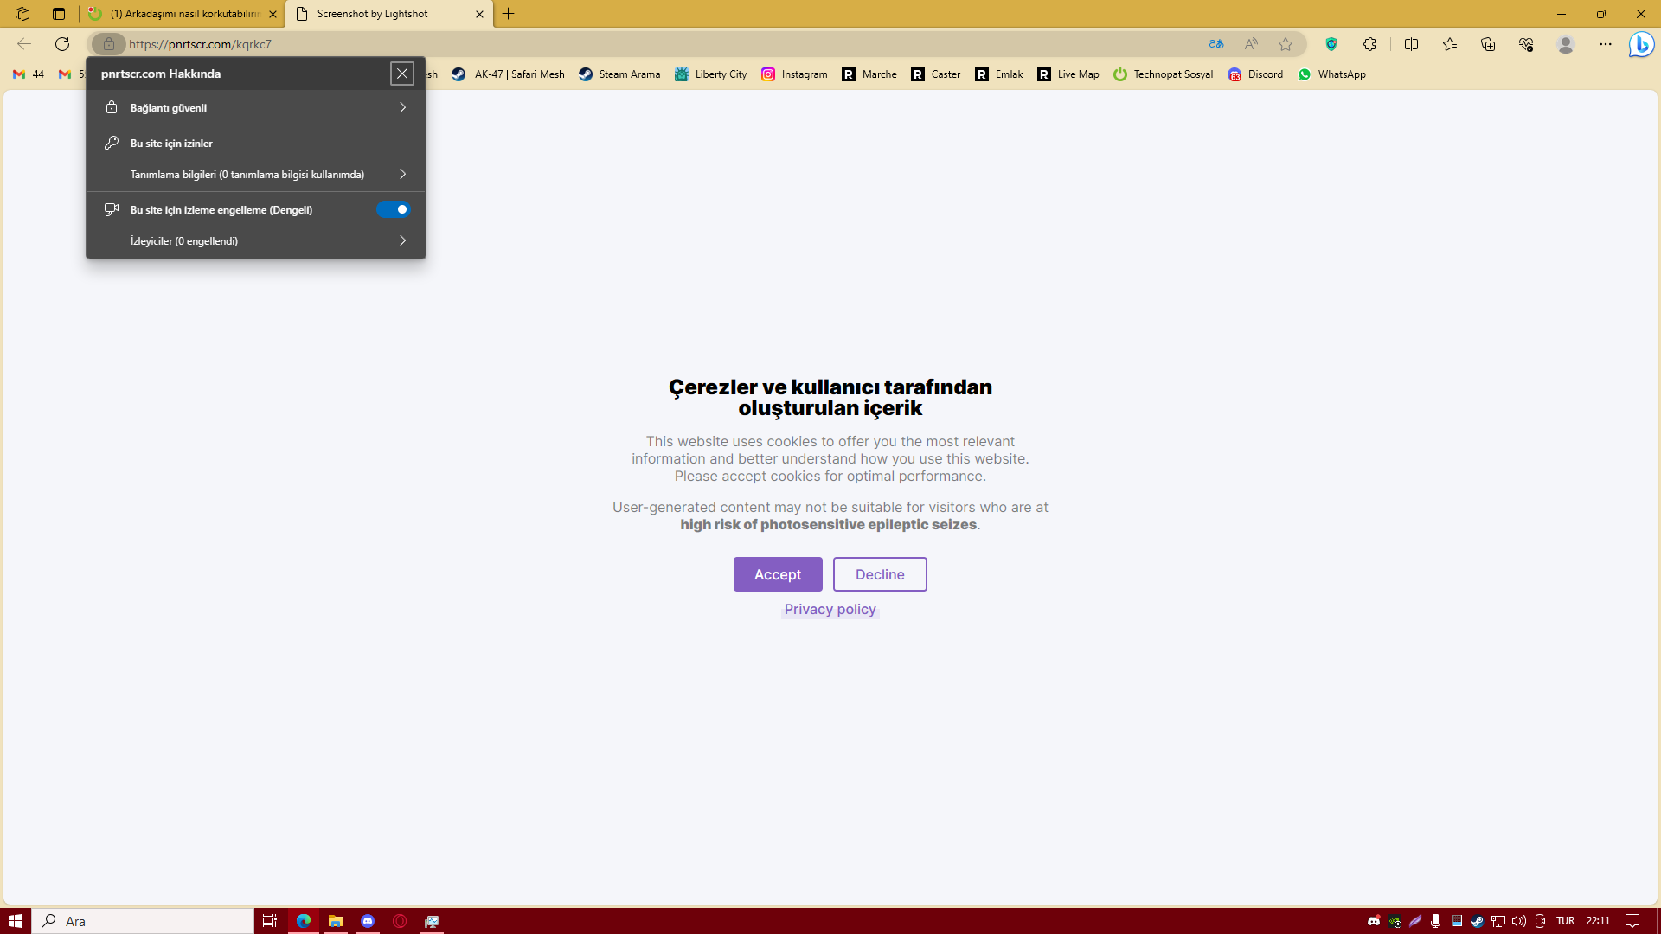Open the Privacy policy link
Viewport: 1661px width, 934px height.
pos(830,610)
